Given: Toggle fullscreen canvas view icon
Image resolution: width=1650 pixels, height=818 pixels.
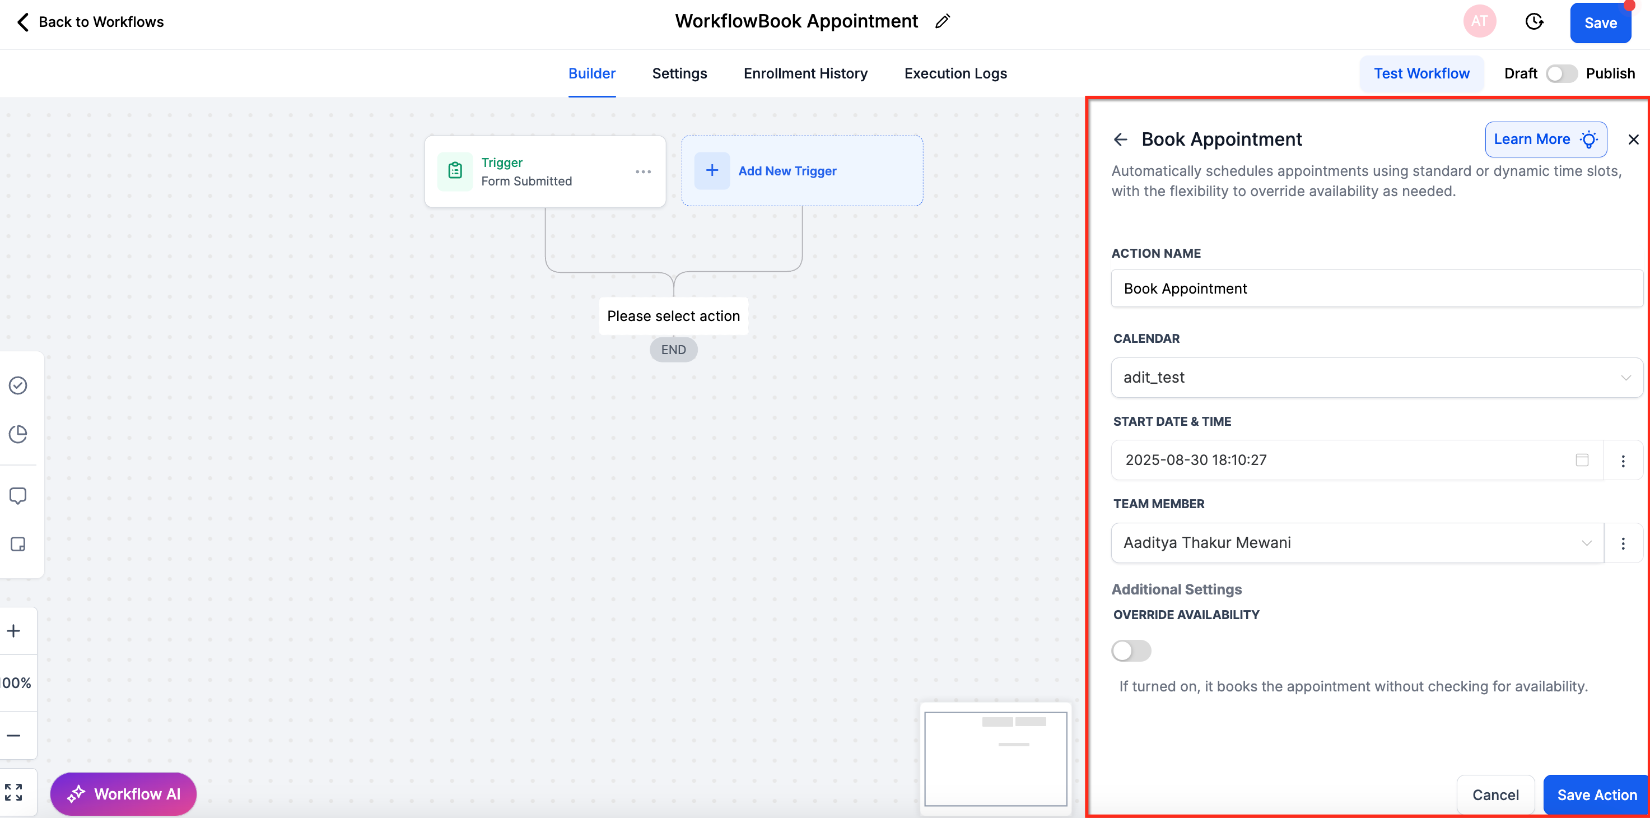Looking at the screenshot, I should click(14, 792).
